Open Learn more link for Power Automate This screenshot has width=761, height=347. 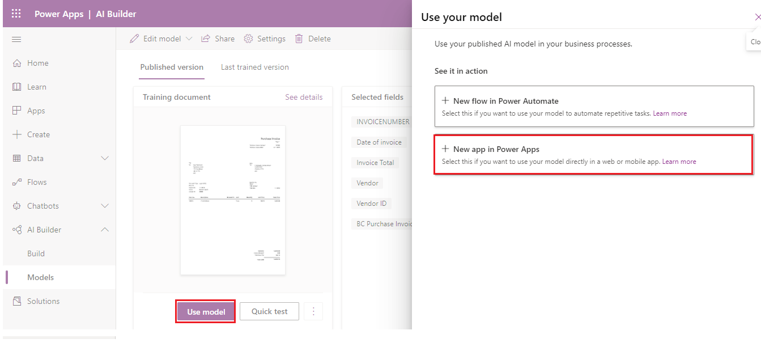[670, 113]
